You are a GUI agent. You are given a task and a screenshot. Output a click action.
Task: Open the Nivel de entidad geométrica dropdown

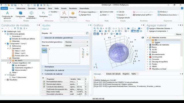click(x=76, y=42)
